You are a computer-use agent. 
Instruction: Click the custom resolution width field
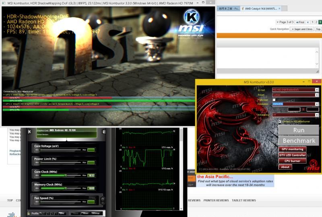click(294, 110)
